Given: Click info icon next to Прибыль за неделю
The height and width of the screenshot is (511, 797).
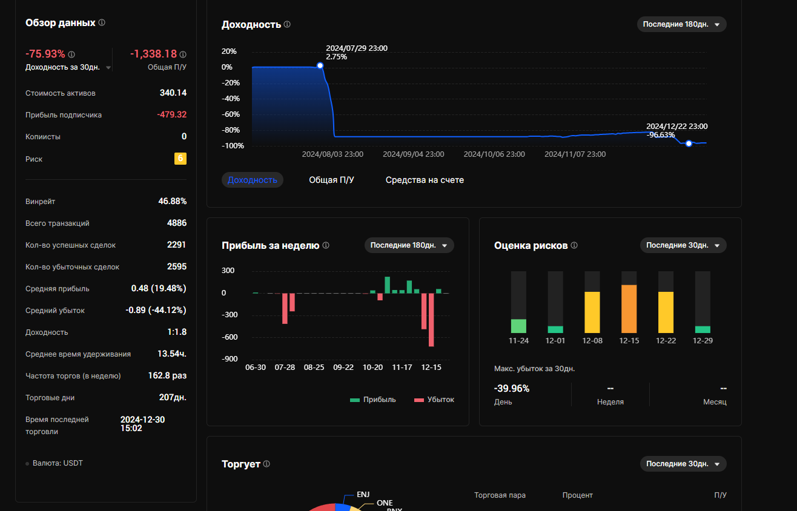Looking at the screenshot, I should [x=326, y=245].
